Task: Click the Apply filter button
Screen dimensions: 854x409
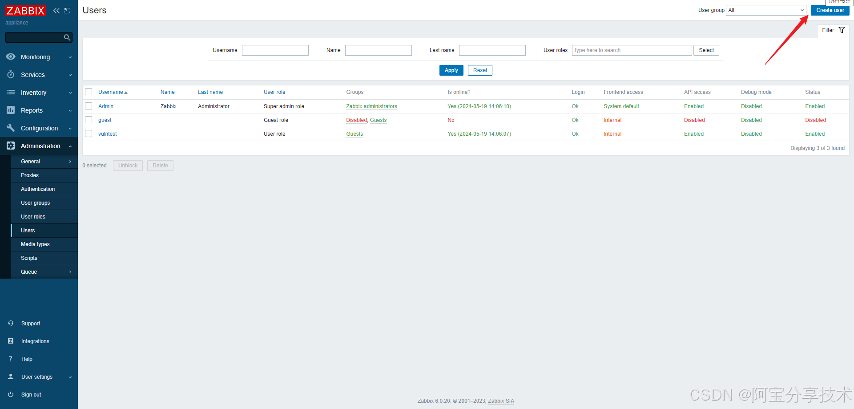Action: pos(451,70)
